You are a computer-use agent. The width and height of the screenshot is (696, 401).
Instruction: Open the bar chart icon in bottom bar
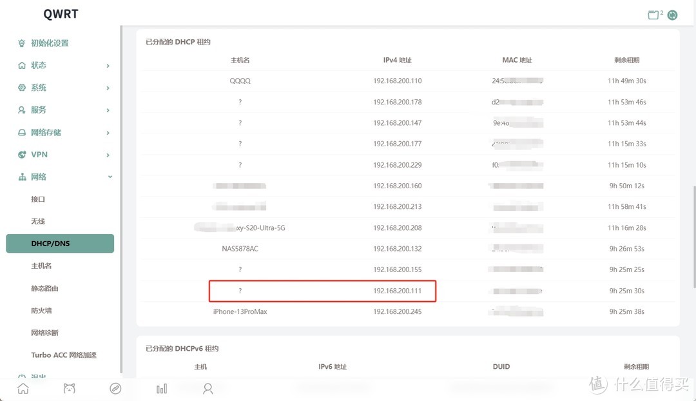[162, 388]
